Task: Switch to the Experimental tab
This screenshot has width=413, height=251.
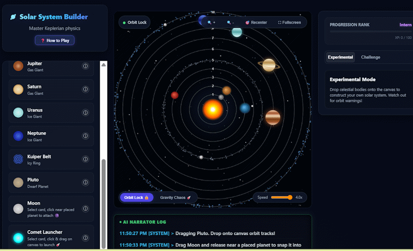Action: coord(340,57)
